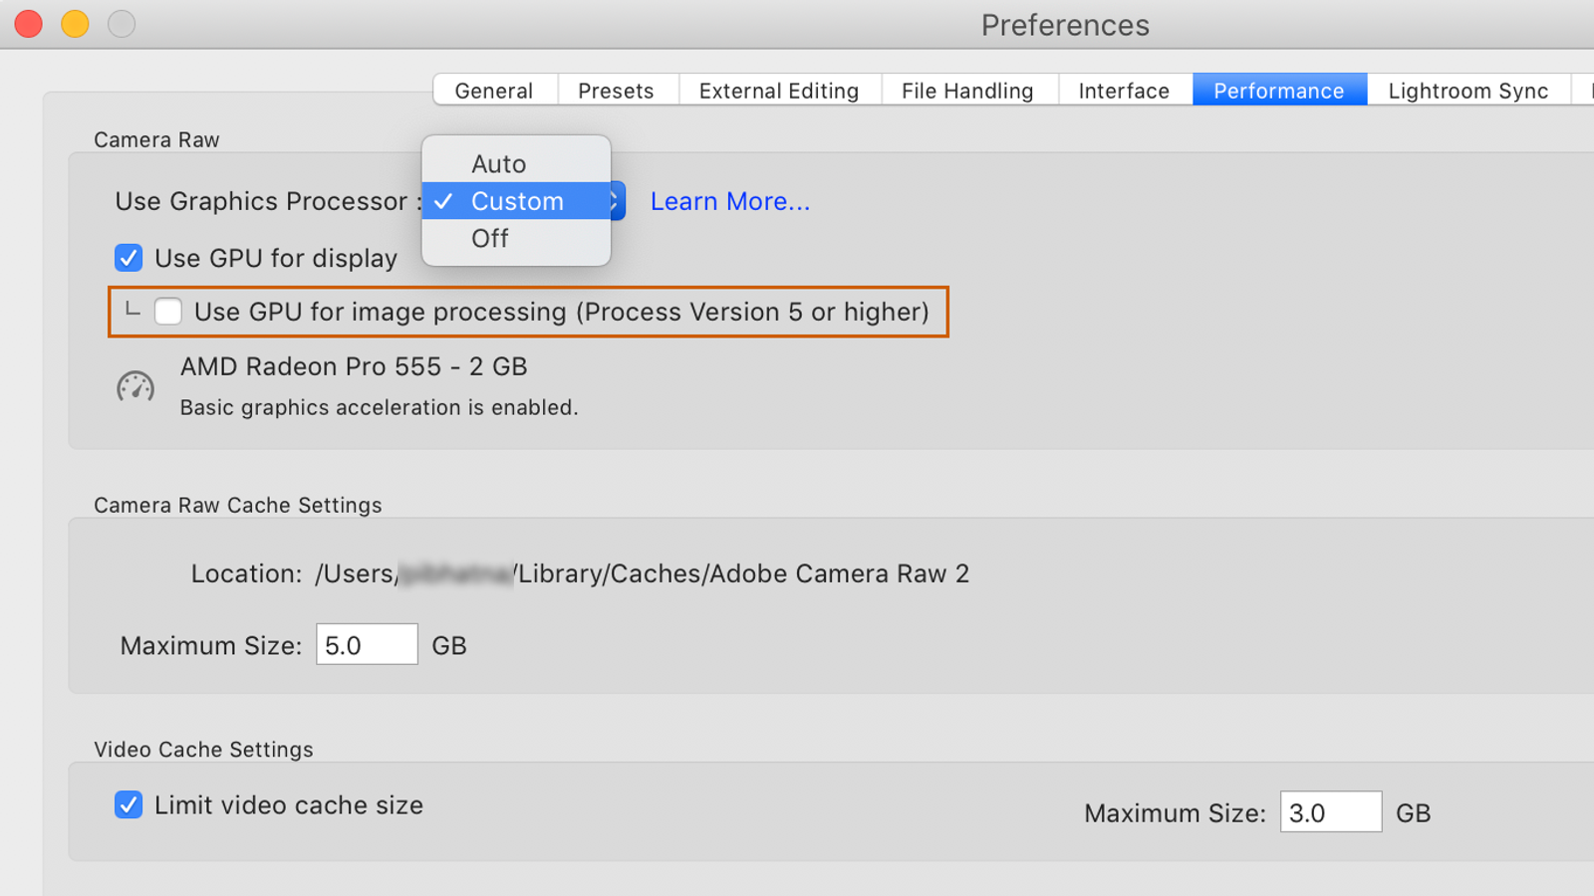Viewport: 1594px width, 896px height.
Task: Click the GPU speedometer icon
Action: pos(135,386)
